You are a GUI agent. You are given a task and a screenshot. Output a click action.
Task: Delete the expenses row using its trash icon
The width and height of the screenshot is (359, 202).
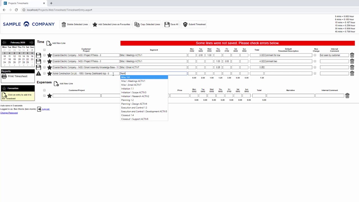[347, 96]
